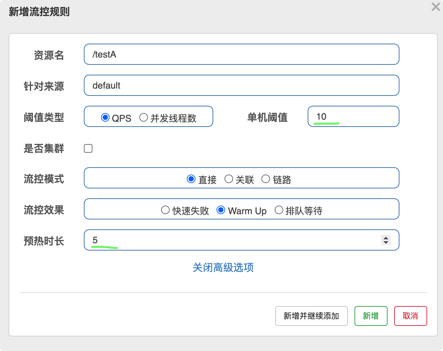Increase 预热时长 with stepper up arrow
Image resolution: width=443 pixels, height=351 pixels.
(x=386, y=238)
